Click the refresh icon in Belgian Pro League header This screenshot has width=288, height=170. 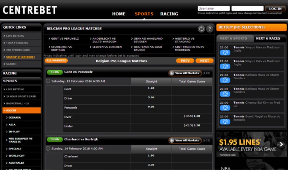[x=202, y=29]
